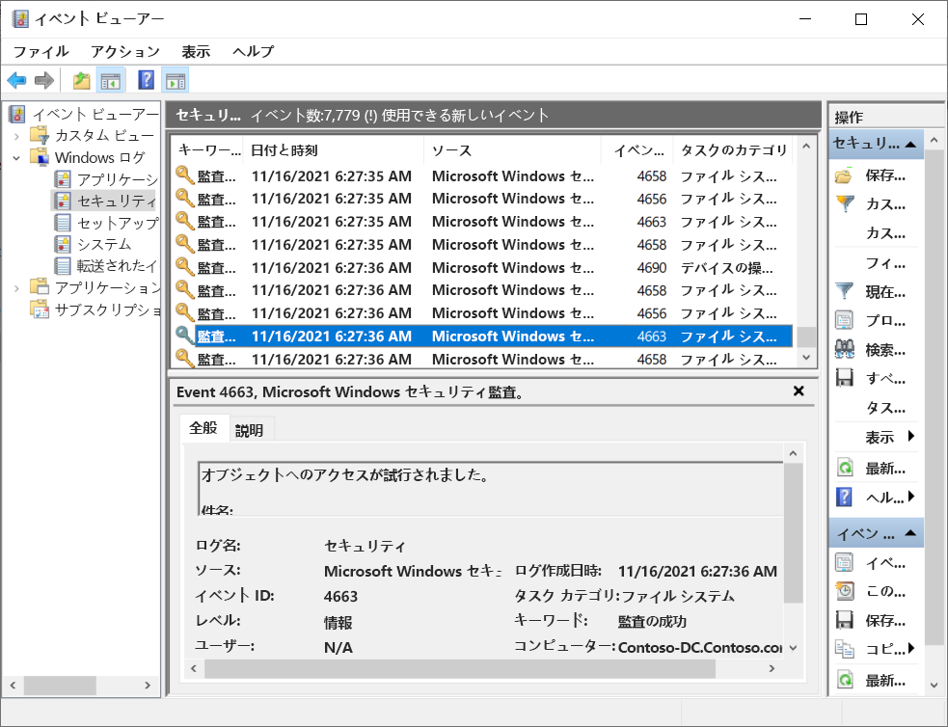The image size is (948, 727).
Task: Click すべてのイベントを保存 disk icon action
Action: (844, 378)
